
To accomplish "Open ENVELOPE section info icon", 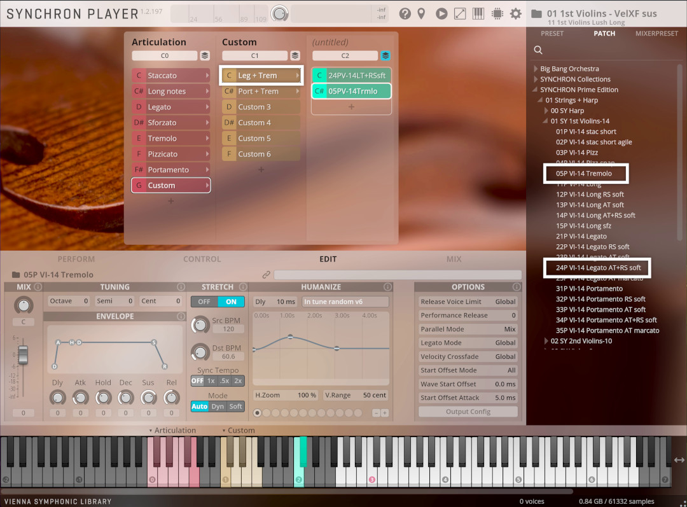I will coord(181,316).
